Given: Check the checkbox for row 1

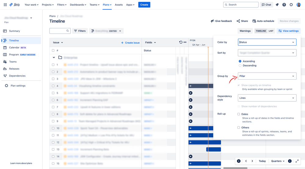Looking at the screenshot, I should pos(53,65).
